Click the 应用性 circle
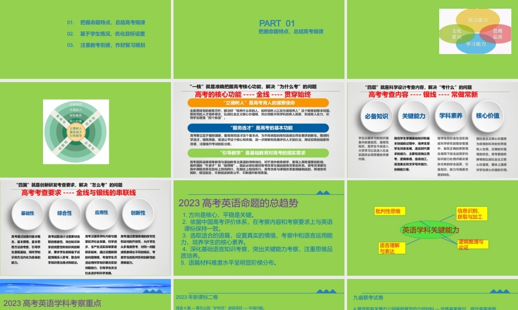Viewport: 518px width, 310px height. point(102,213)
